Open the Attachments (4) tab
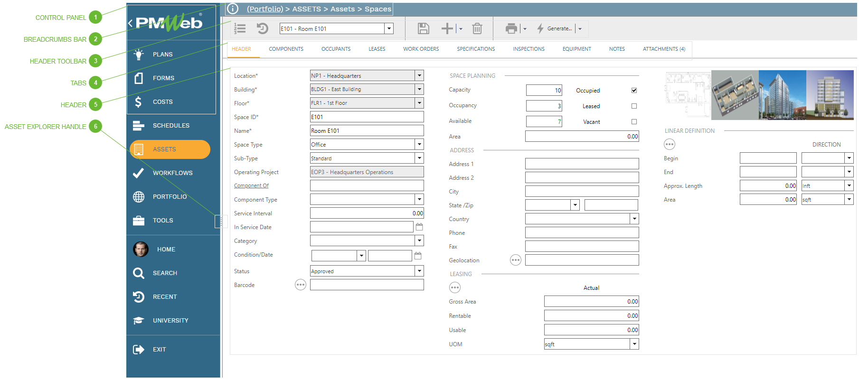Viewport: 859px width, 379px height. point(663,49)
